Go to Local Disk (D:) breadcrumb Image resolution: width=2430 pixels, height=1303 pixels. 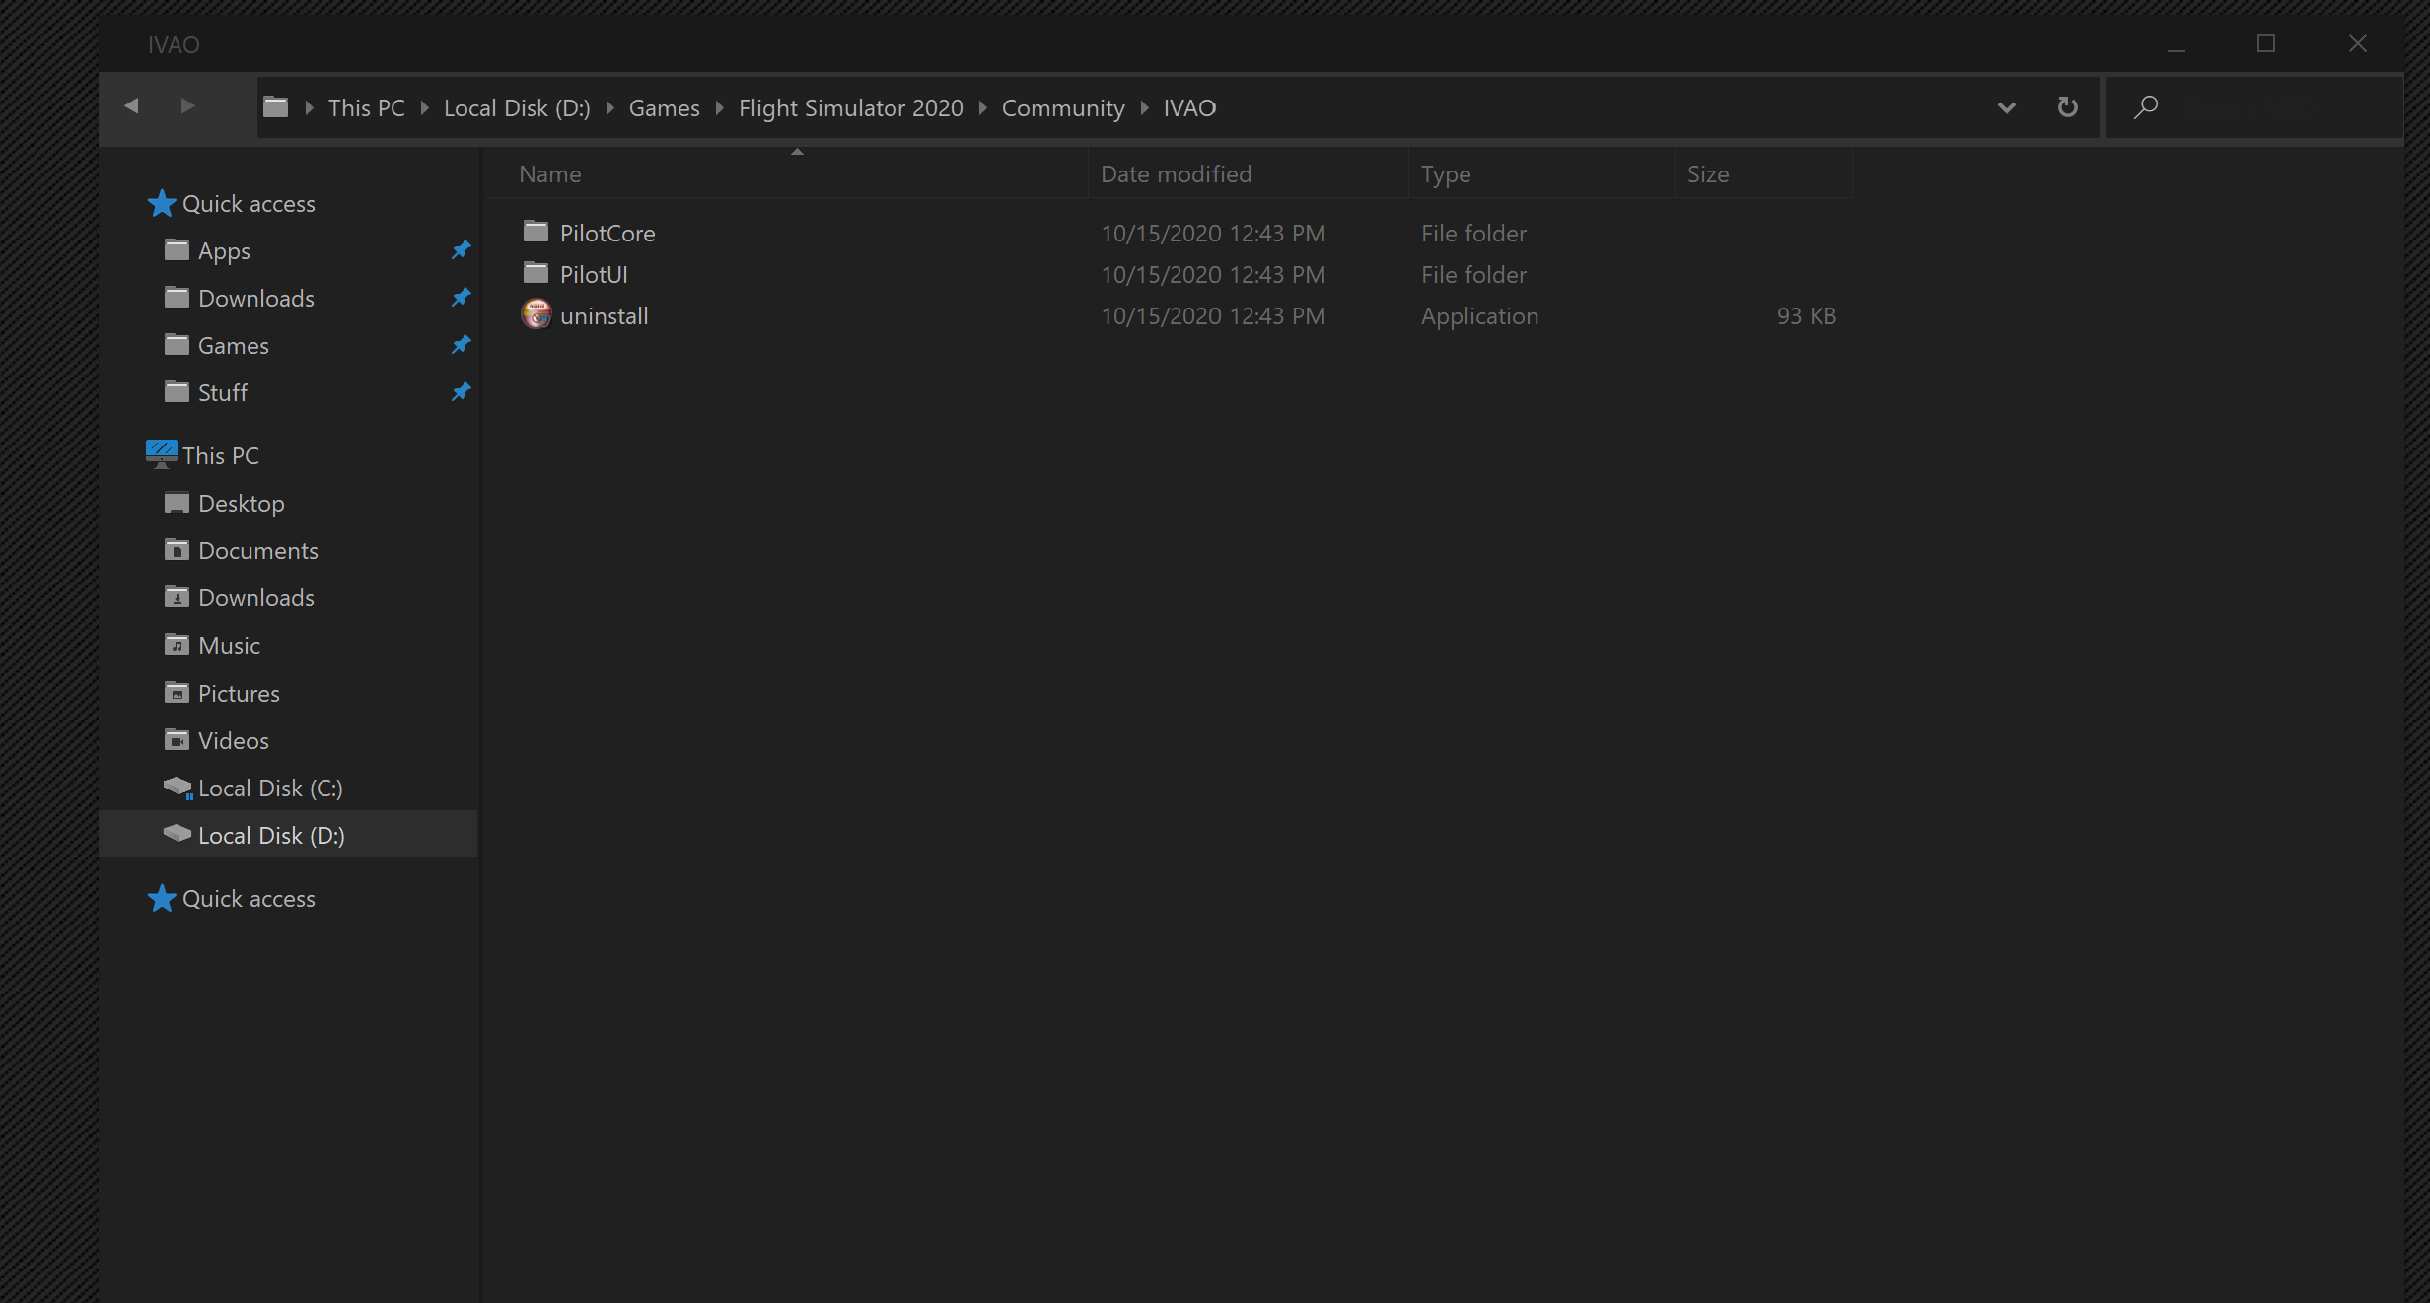click(517, 108)
